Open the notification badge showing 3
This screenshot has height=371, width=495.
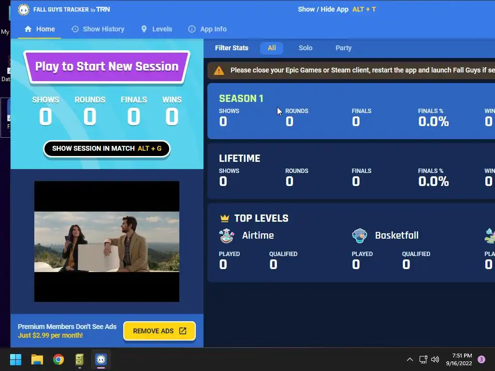(x=481, y=359)
